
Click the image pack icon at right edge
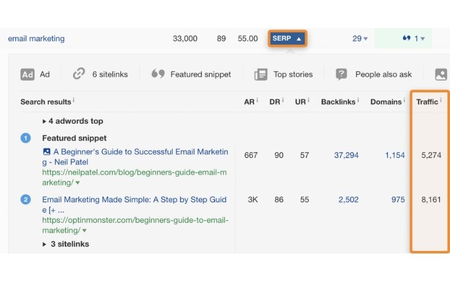441,75
